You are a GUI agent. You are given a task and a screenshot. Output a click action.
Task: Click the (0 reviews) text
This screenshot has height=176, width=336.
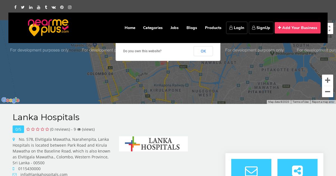(60, 129)
